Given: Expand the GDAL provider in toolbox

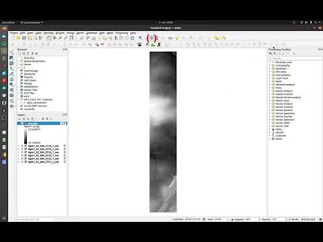Looking at the screenshot, I should click(270, 129).
